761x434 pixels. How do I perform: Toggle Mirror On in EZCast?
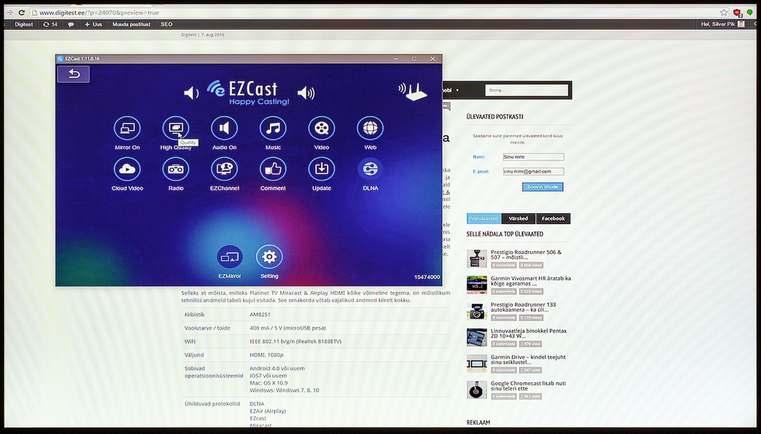127,128
